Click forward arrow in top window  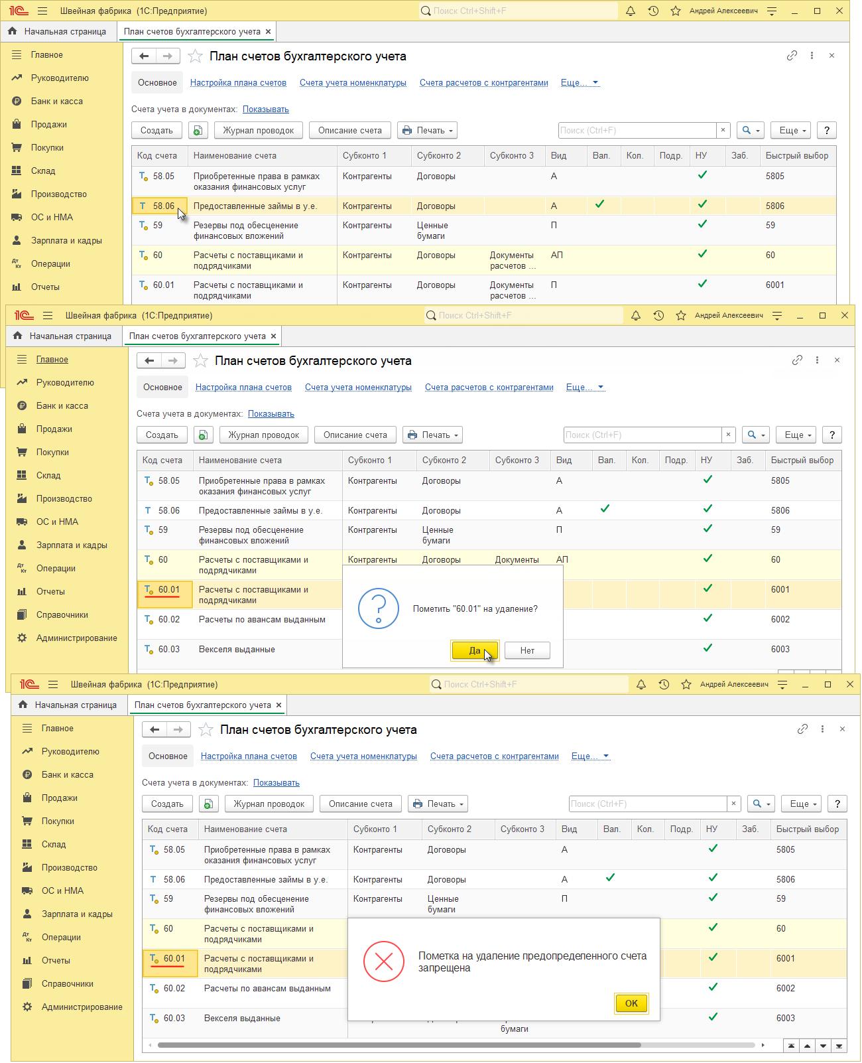click(x=167, y=56)
